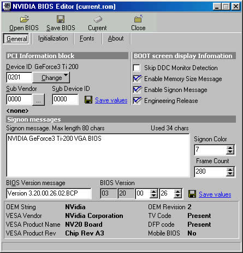Click the "NVidia Corporation" VESA Vendor text
Image resolution: width=243 pixels, height=253 pixels.
(94, 216)
